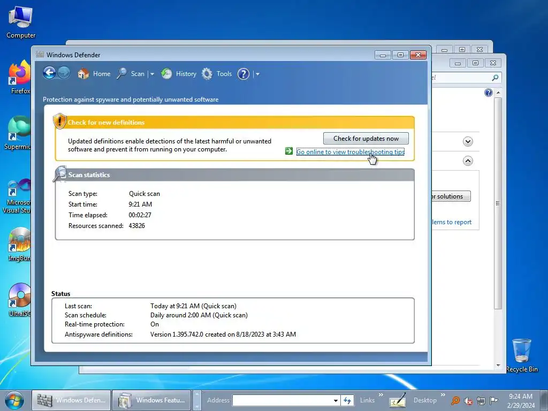This screenshot has width=548, height=411.
Task: Go back with the blue Back arrow
Action: click(49, 73)
